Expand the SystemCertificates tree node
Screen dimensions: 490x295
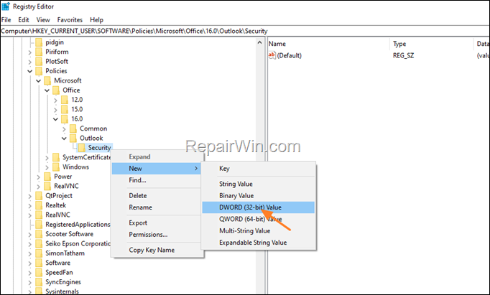47,158
